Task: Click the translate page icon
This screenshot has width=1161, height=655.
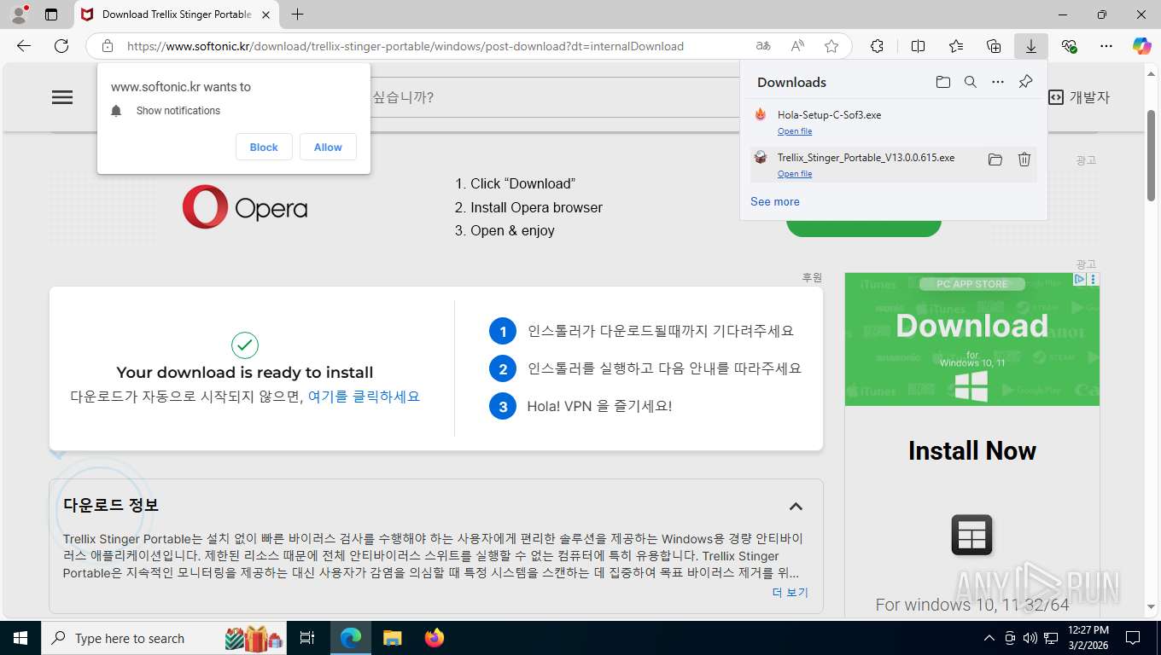Action: pos(763,46)
